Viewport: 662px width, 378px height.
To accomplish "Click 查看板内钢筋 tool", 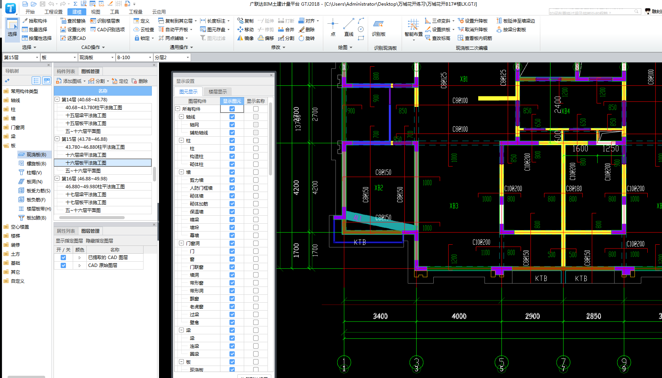I will click(x=475, y=38).
